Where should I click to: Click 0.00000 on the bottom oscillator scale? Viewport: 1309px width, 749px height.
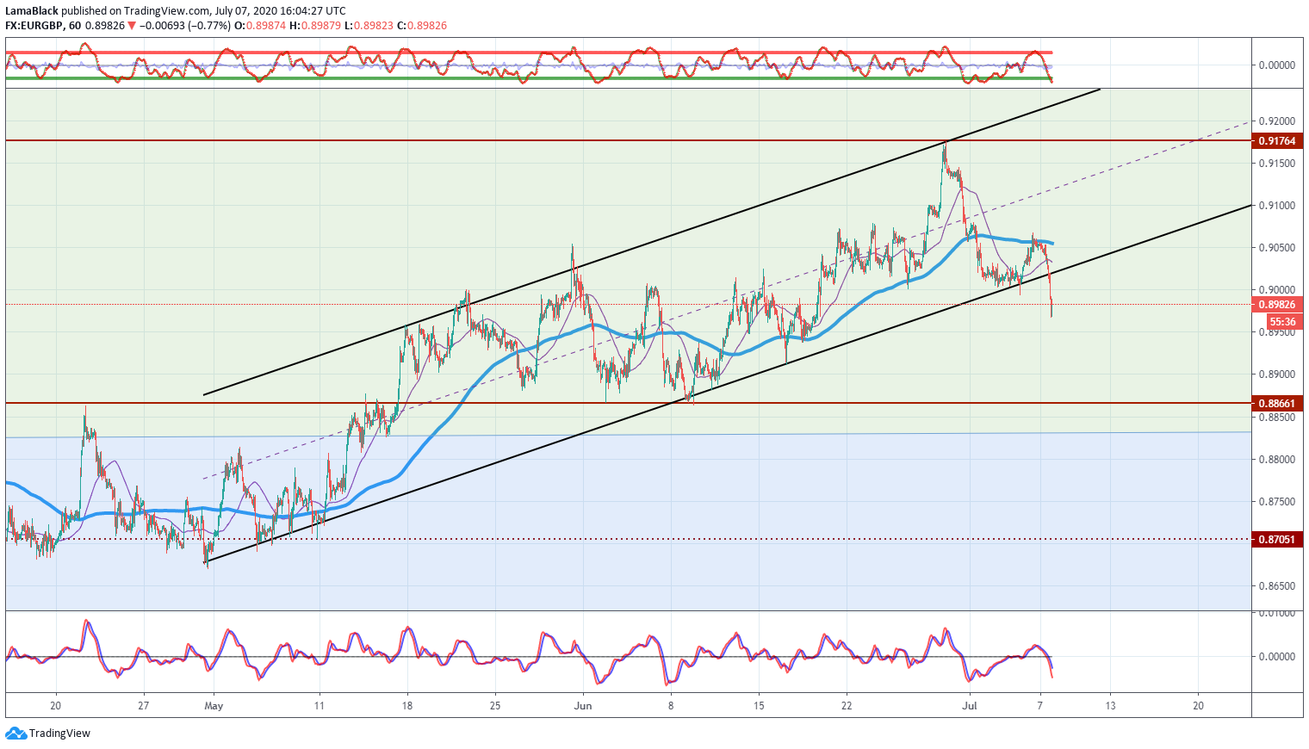pyautogui.click(x=1277, y=657)
